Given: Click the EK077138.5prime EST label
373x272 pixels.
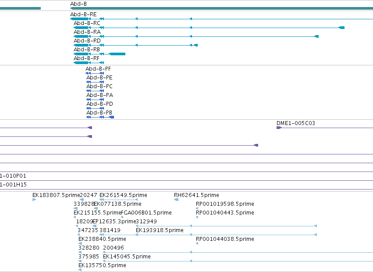Looking at the screenshot, I should click(118, 204).
